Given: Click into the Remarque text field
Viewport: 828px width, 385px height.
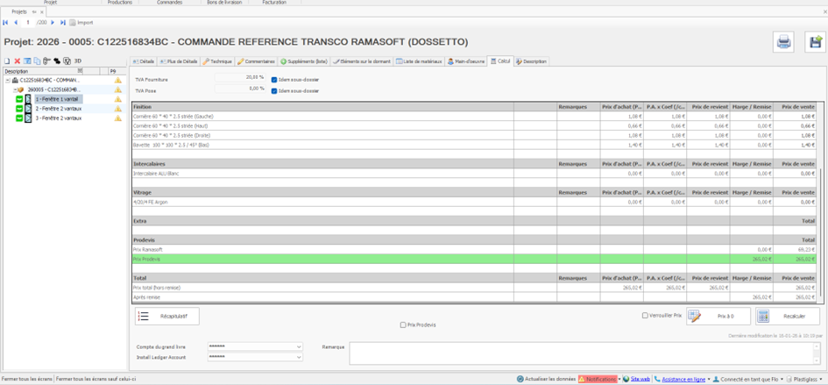Looking at the screenshot, I should pos(583,353).
